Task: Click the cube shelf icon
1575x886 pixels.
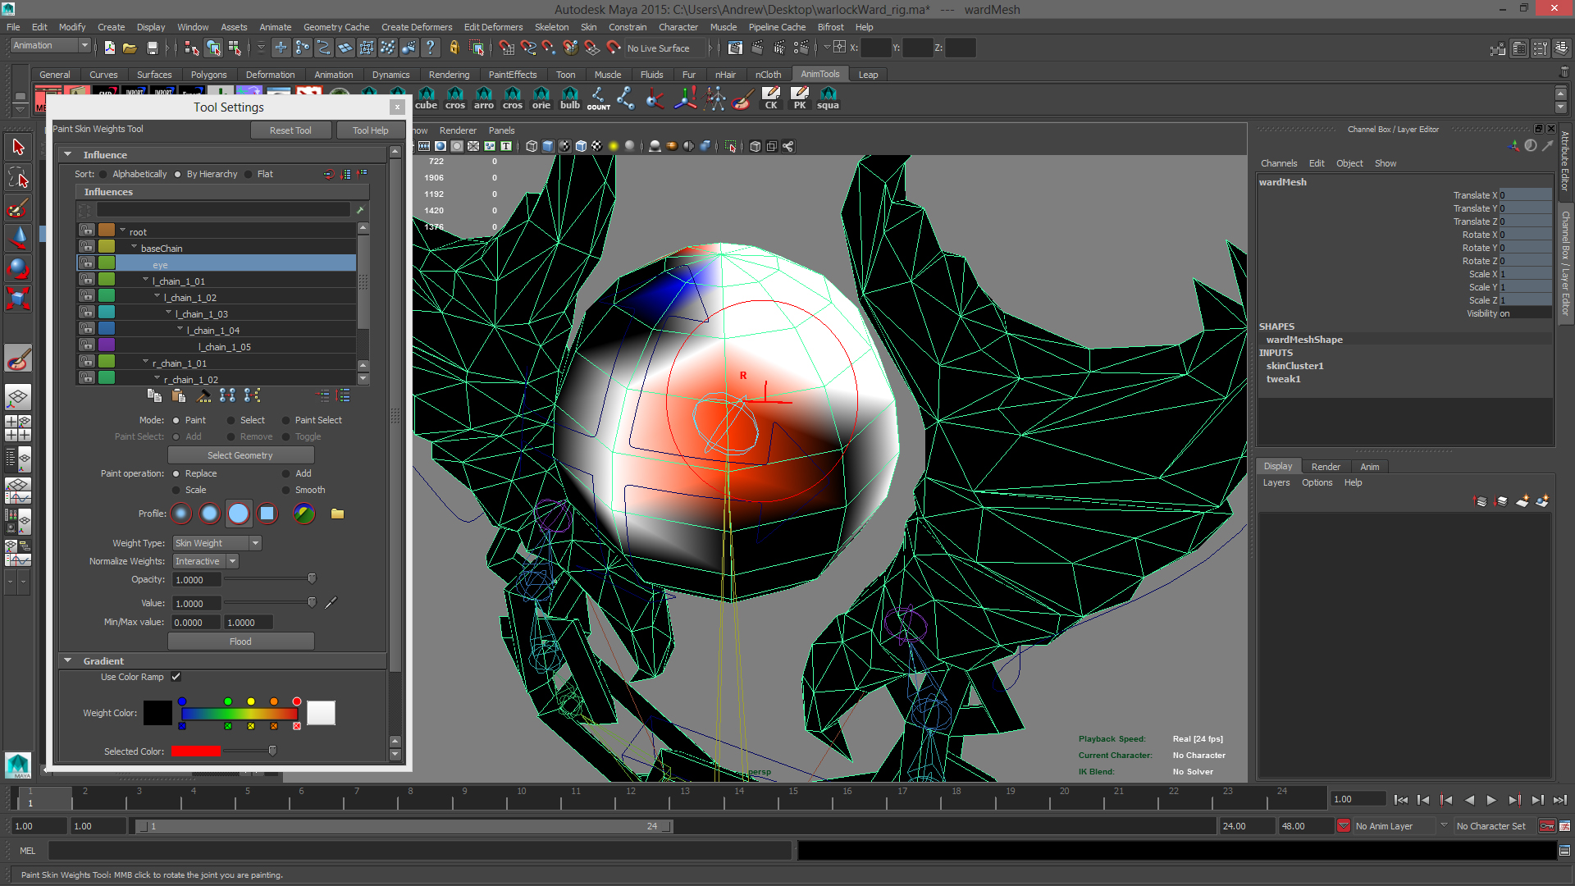Action: (x=427, y=98)
